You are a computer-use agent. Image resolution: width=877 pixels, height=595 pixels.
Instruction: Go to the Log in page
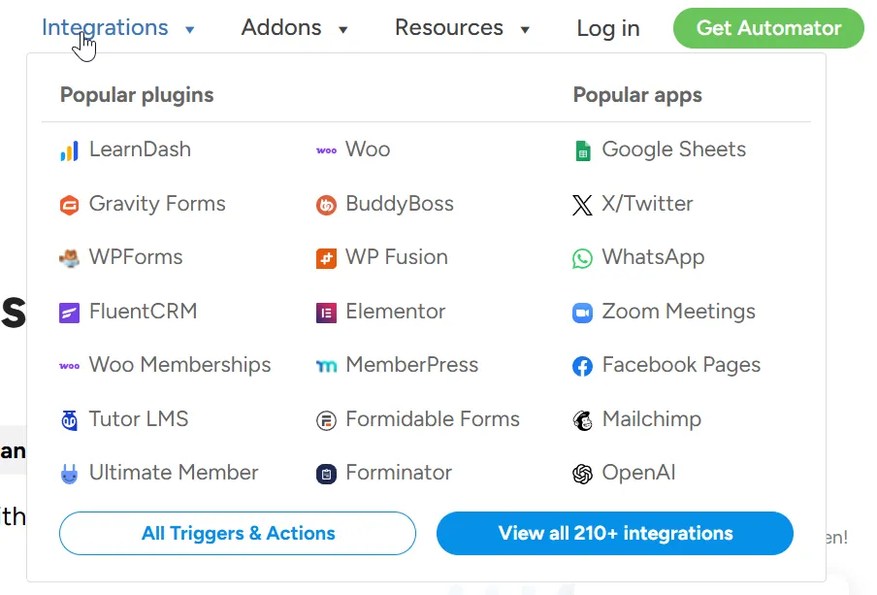[x=608, y=28]
